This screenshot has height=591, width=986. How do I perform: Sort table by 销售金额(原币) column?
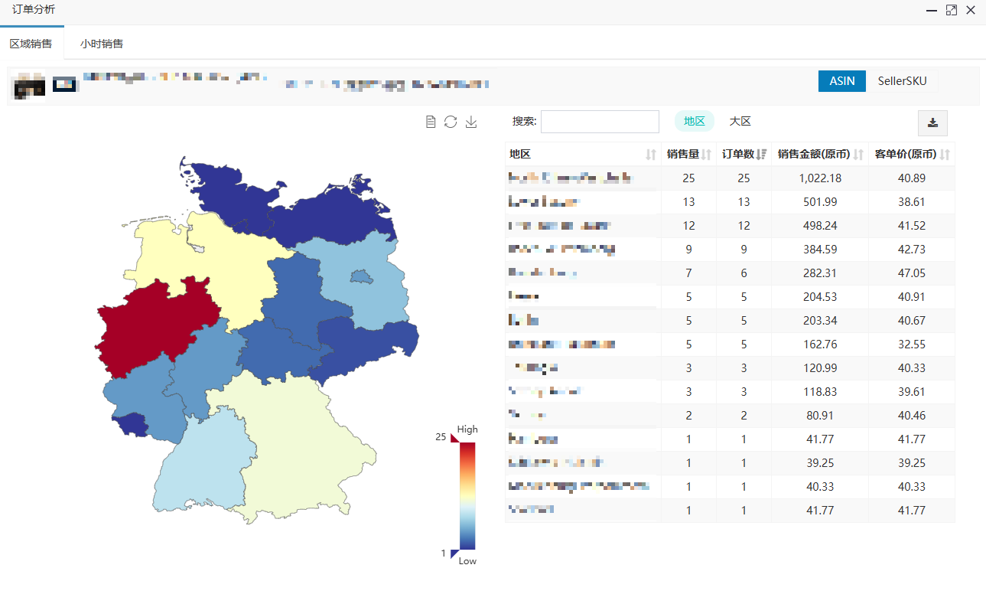(858, 155)
